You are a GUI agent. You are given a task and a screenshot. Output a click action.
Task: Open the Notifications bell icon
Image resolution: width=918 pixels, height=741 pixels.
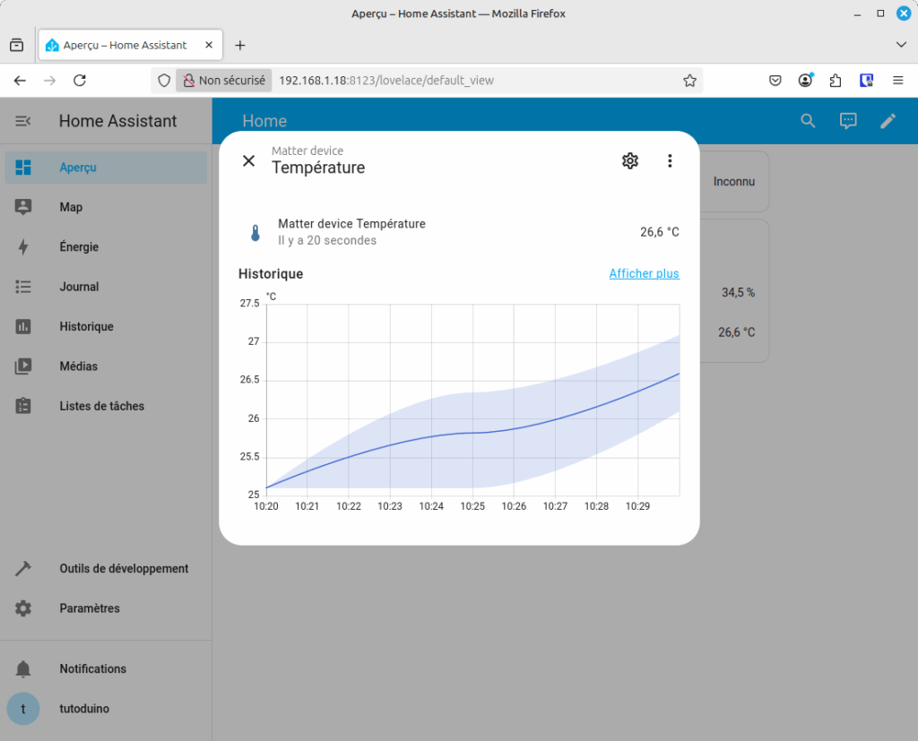tap(22, 668)
